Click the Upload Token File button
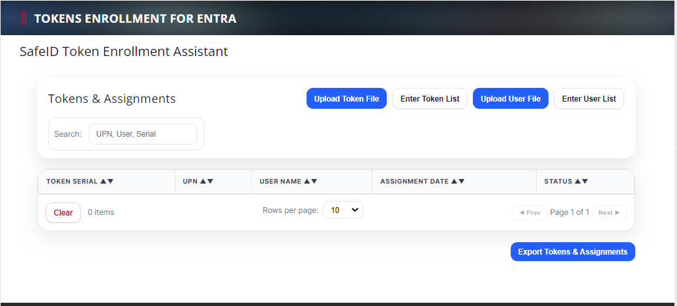This screenshot has height=306, width=677. click(x=346, y=99)
